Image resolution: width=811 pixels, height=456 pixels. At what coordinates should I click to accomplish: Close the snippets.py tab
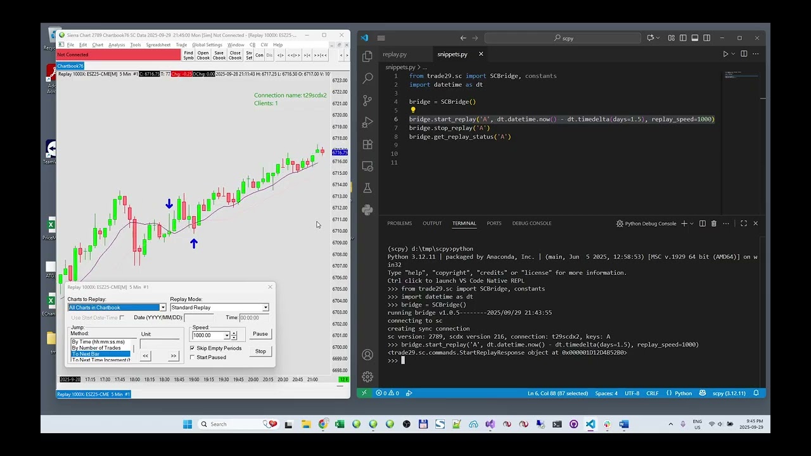point(481,54)
